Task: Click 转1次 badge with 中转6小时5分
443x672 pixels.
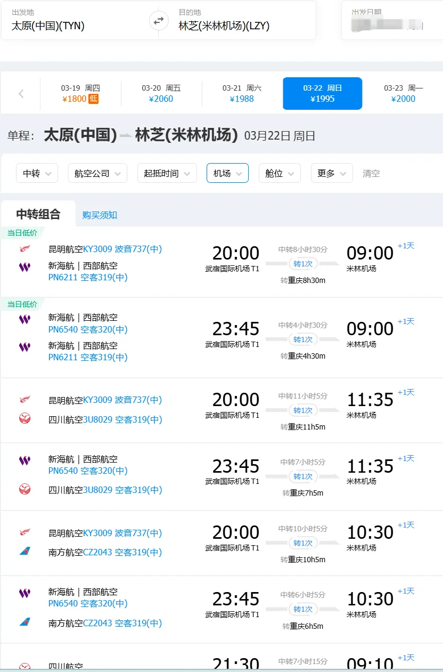Action: coord(303,609)
